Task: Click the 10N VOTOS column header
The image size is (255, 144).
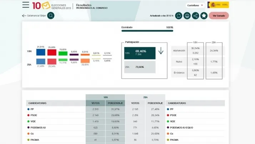Action: [95, 103]
